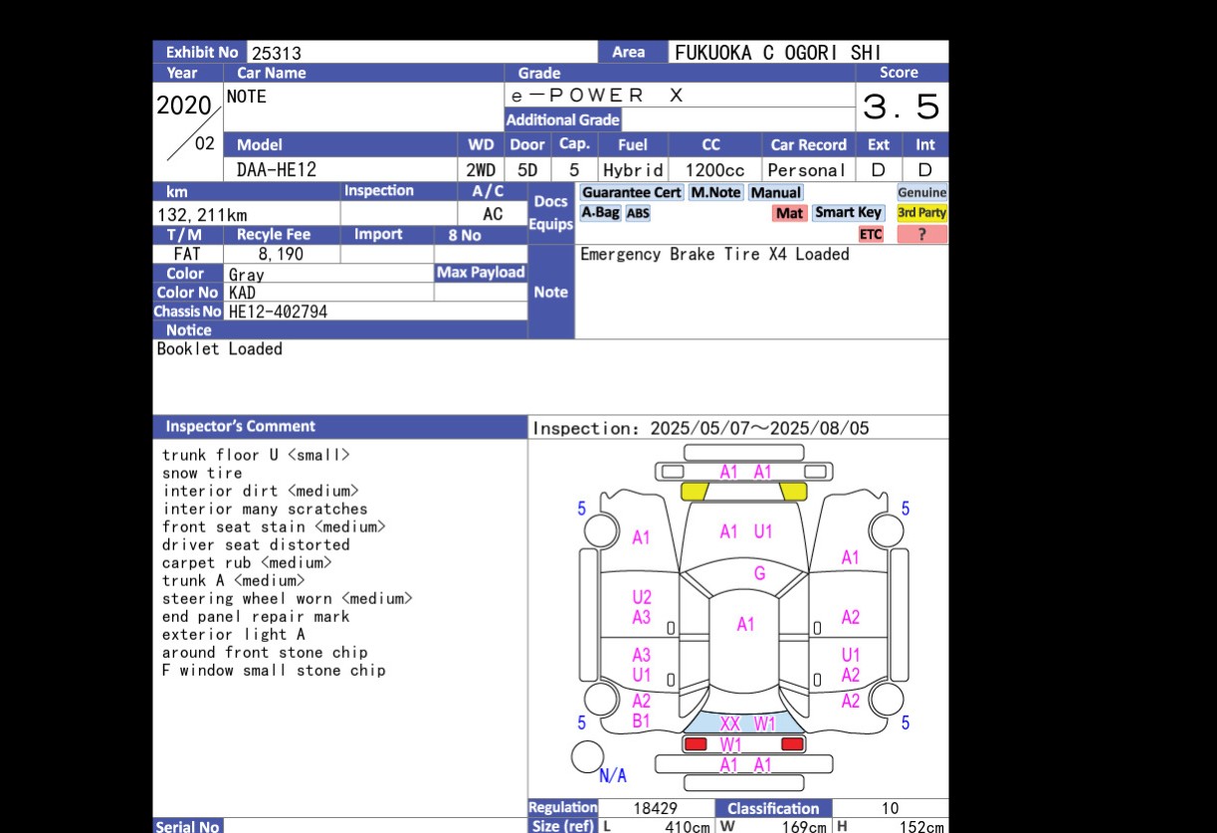
Task: Select the length value 410cm
Action: tap(688, 827)
